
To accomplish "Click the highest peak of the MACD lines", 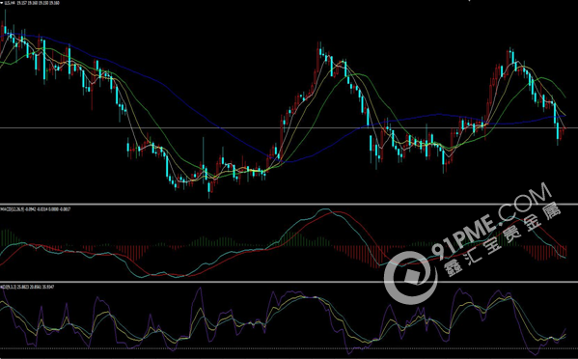I will point(325,209).
